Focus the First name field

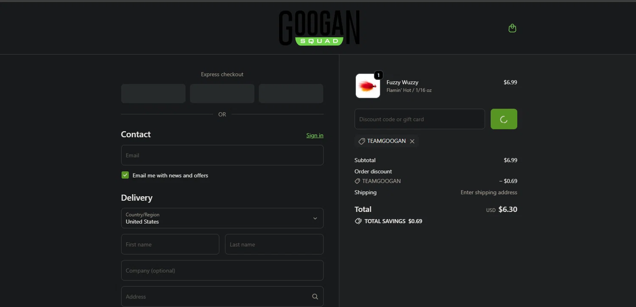pos(170,244)
